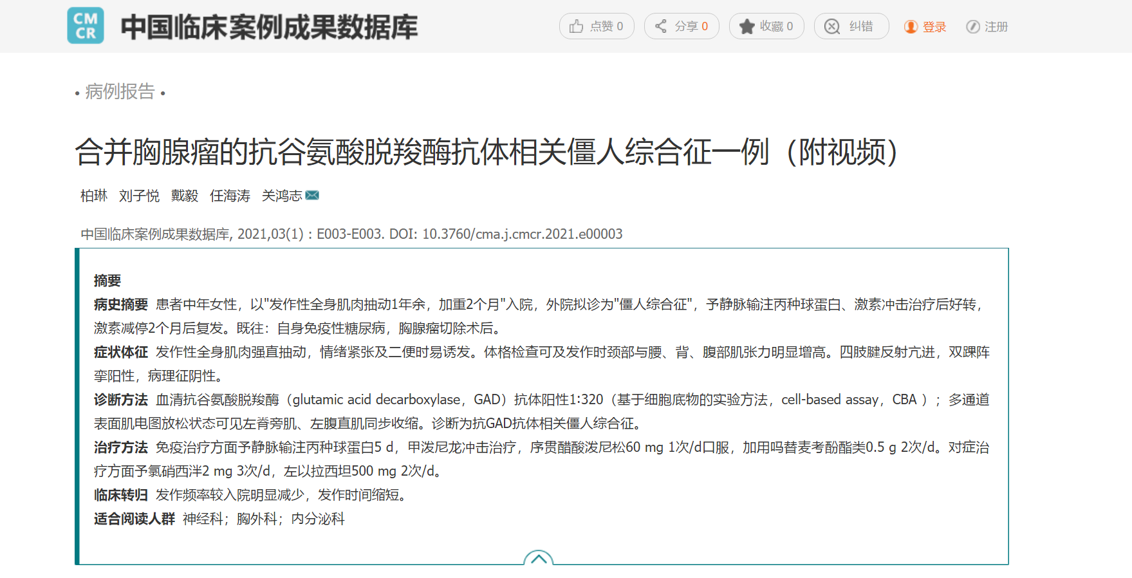This screenshot has height=578, width=1132.
Task: Click the star 收藏 icon
Action: pyautogui.click(x=747, y=26)
